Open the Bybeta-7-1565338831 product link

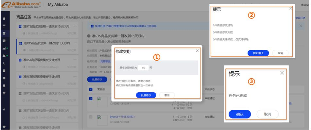click(122, 117)
